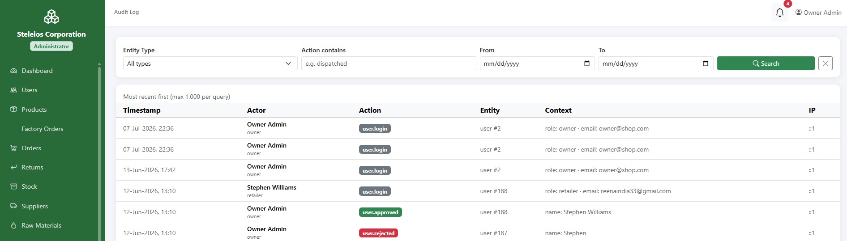
Task: Click the Orders cart icon
Action: coord(13,148)
